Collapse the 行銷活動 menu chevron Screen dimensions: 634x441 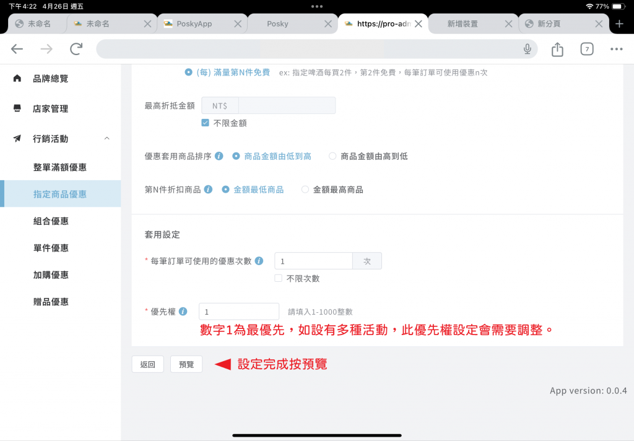106,138
